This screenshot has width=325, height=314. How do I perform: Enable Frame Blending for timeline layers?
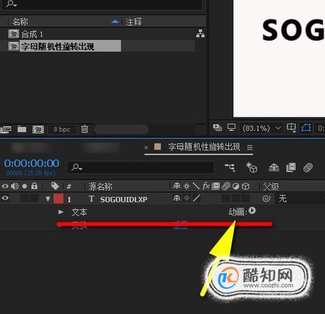(x=291, y=168)
